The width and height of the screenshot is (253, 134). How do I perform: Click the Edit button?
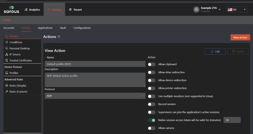[215, 52]
